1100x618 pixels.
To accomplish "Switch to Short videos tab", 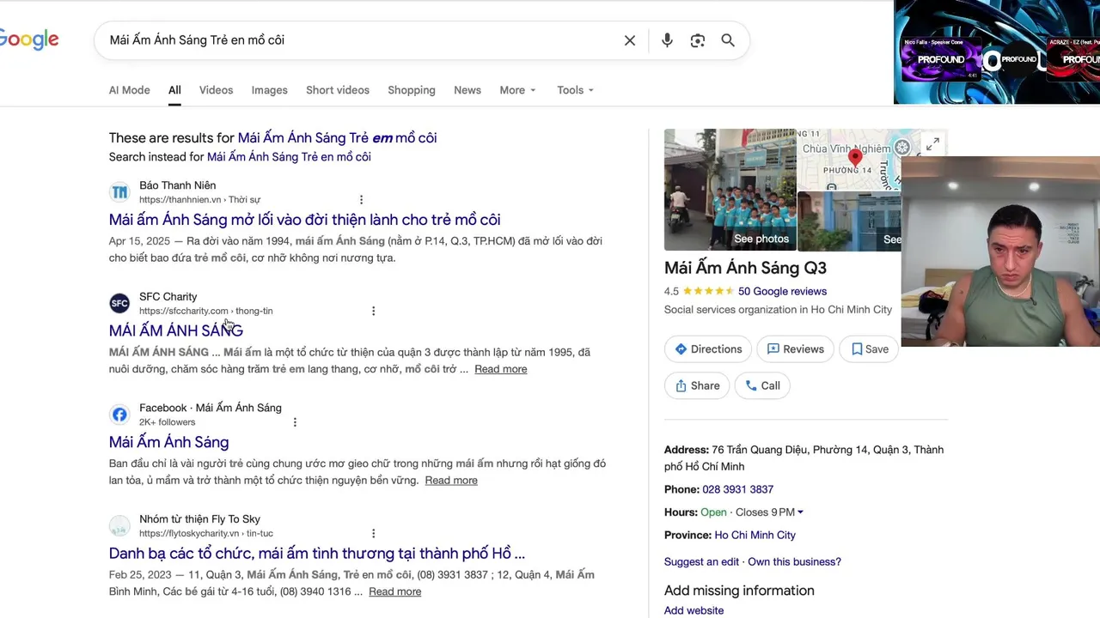I will coord(338,90).
